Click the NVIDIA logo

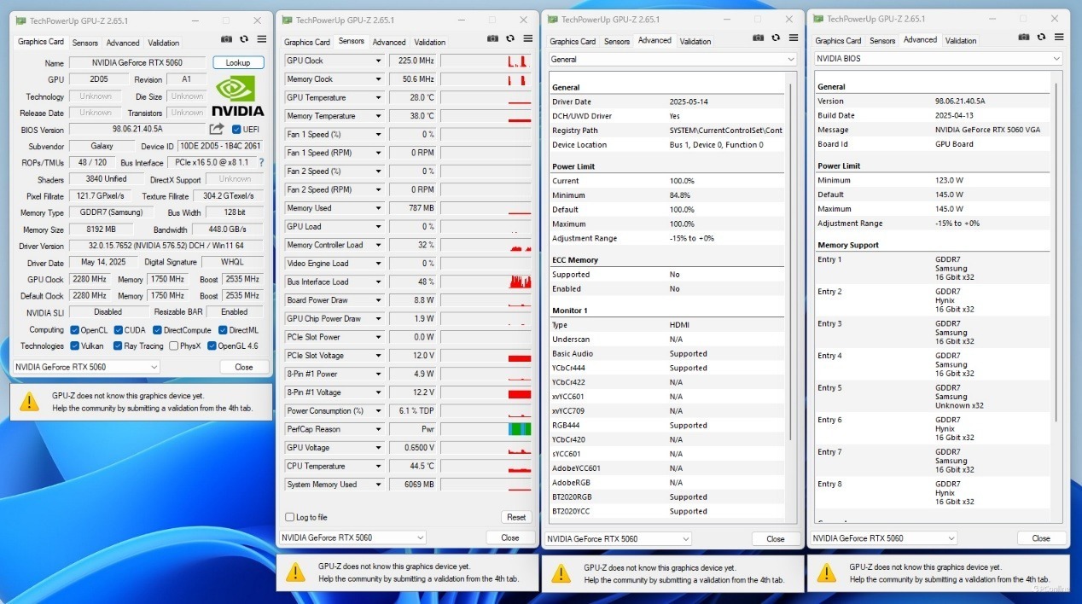click(237, 96)
